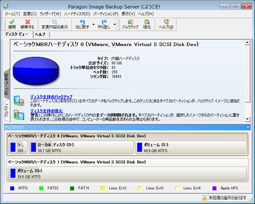Screen dimensions: 255x204
Task: Open dropdown arrow next to 元に戻す
Action: [93, 25]
